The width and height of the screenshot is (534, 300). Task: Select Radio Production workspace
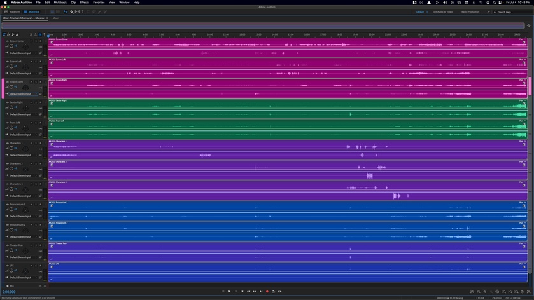pos(470,12)
